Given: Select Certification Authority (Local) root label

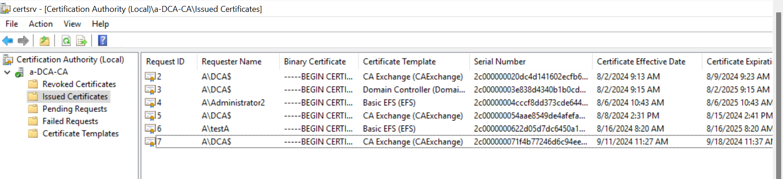Looking at the screenshot, I should [70, 60].
